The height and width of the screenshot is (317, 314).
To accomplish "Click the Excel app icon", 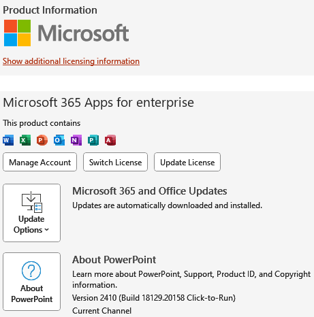I will pyautogui.click(x=25, y=140).
